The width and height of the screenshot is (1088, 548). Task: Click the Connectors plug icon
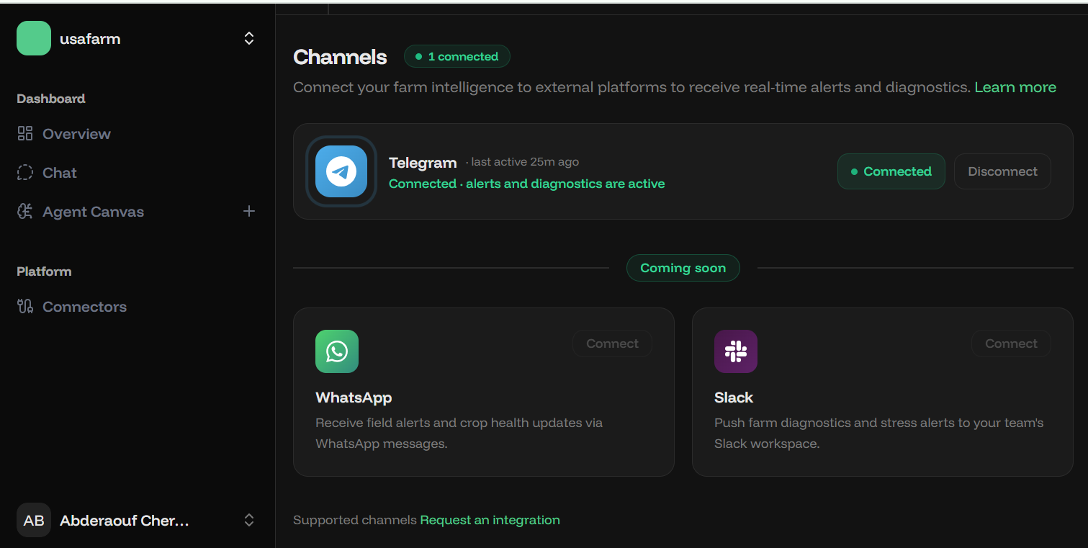pyautogui.click(x=25, y=307)
